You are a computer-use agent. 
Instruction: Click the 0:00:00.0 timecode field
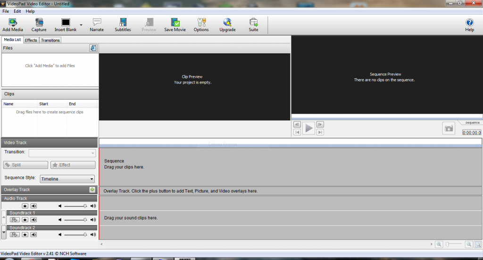tap(472, 133)
